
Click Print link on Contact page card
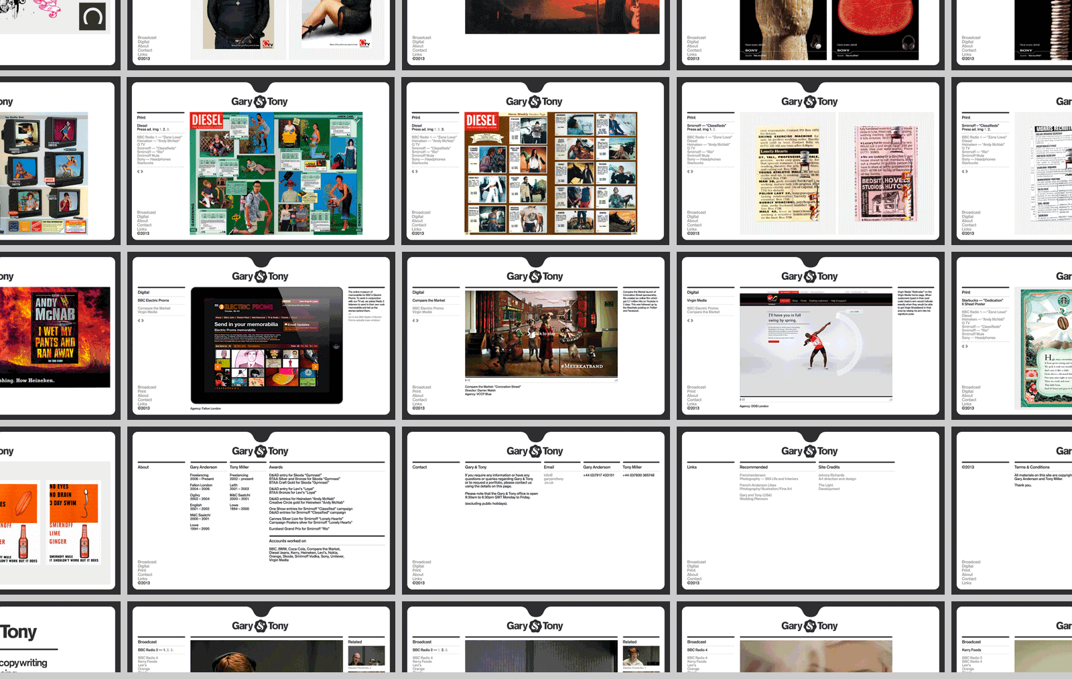click(x=416, y=571)
